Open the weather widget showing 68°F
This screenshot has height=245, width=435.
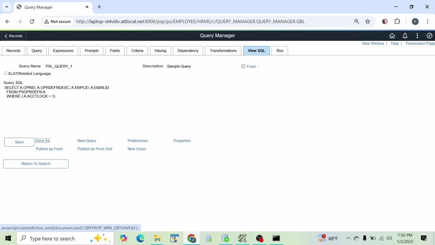pos(328,239)
